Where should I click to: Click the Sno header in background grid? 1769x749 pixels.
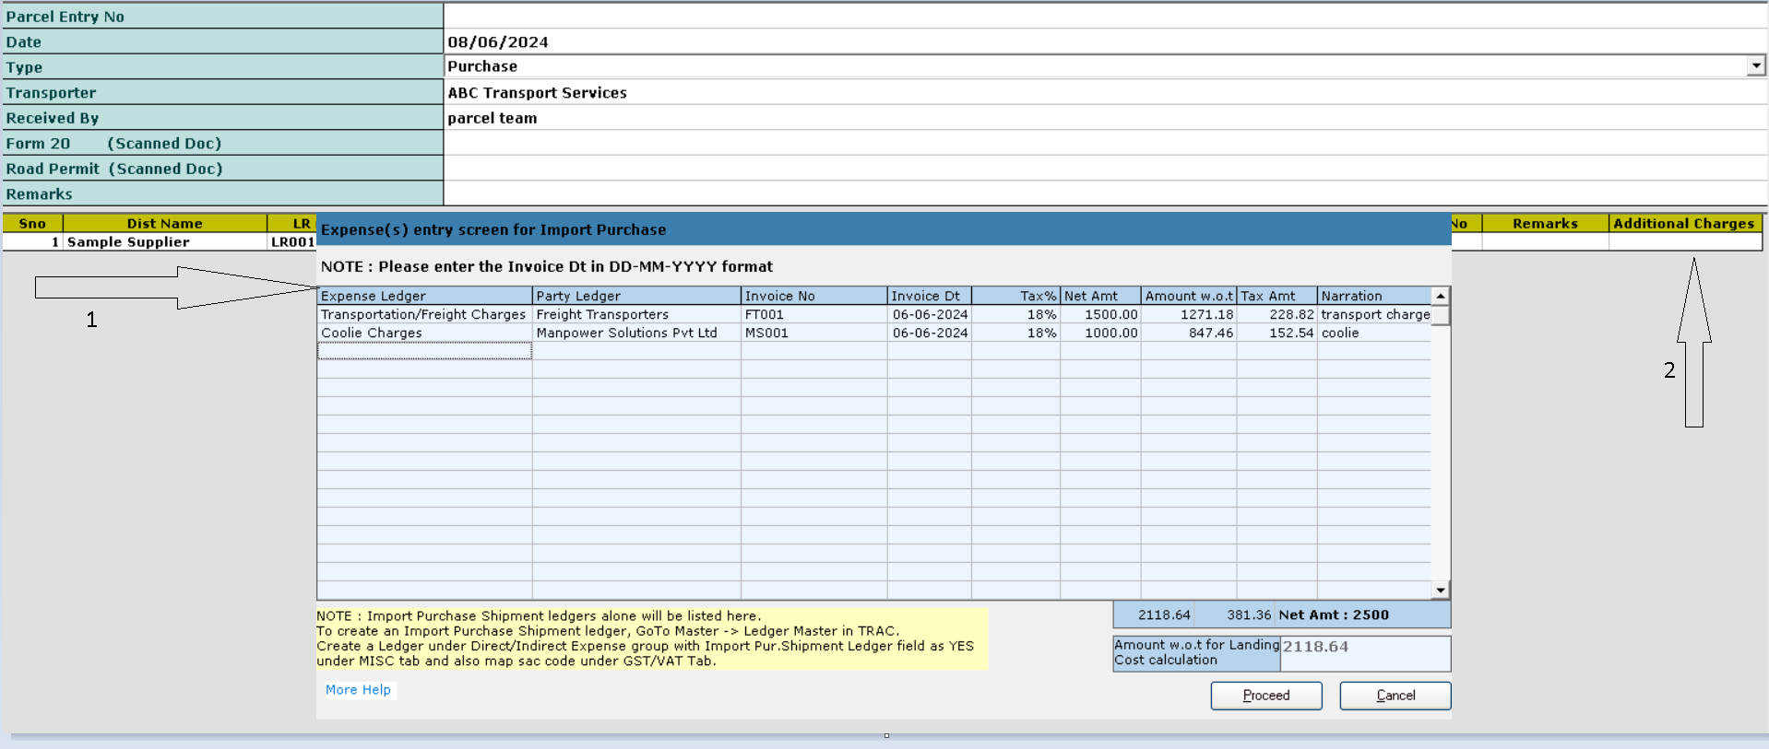coord(32,223)
